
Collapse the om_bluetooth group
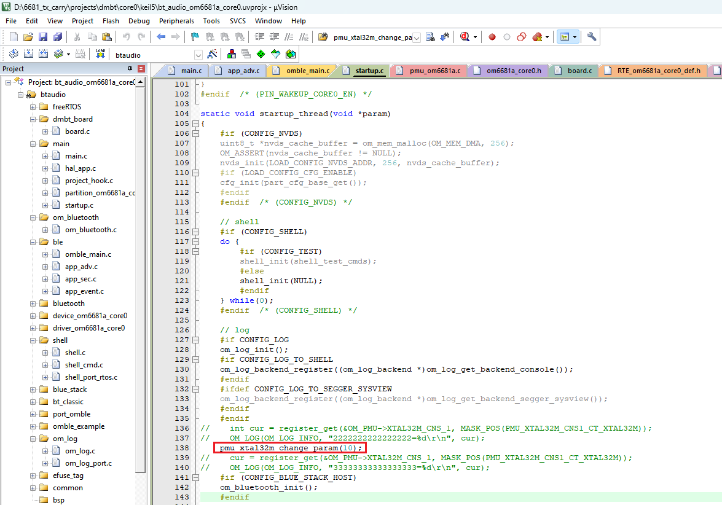tap(33, 217)
